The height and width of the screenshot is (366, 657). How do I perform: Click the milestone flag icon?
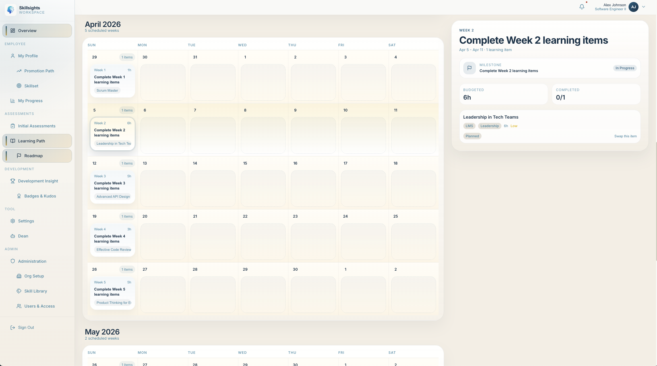coord(469,68)
